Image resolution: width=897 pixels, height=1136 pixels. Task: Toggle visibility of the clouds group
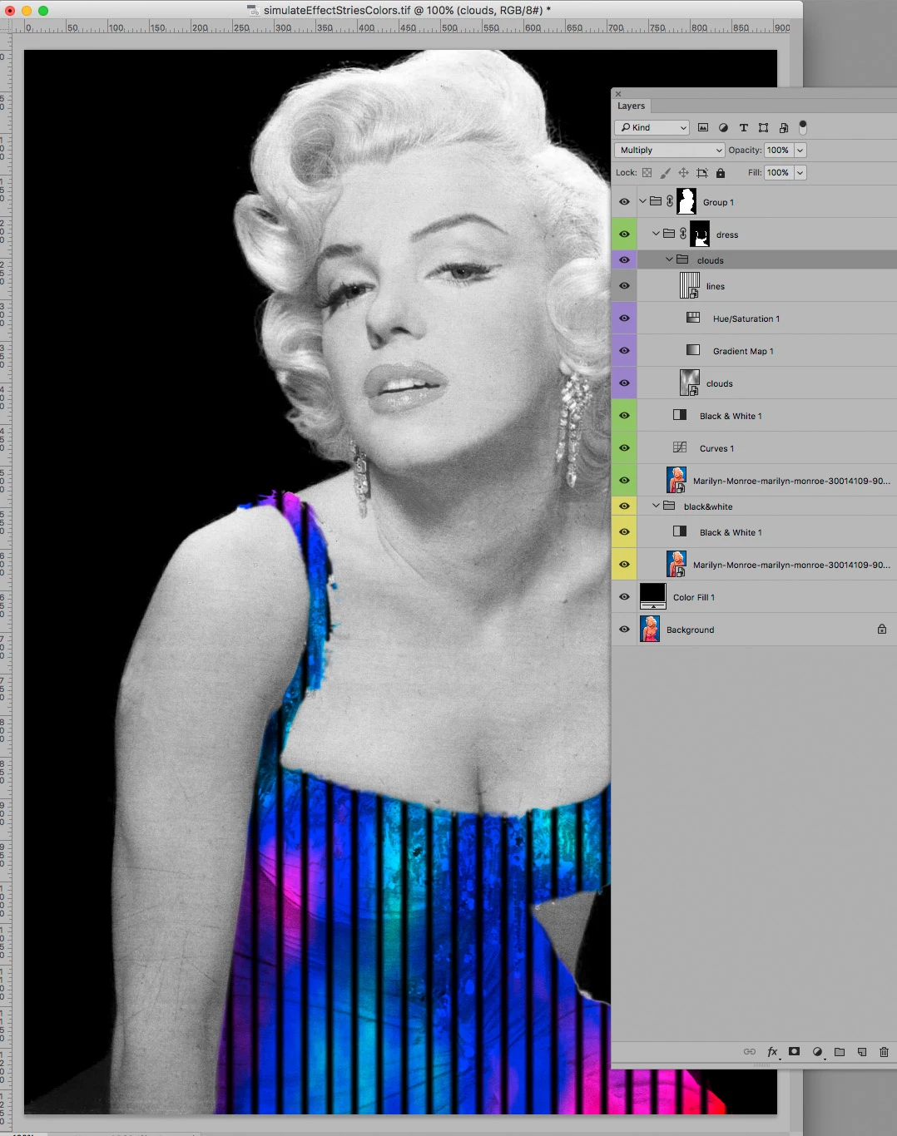624,260
